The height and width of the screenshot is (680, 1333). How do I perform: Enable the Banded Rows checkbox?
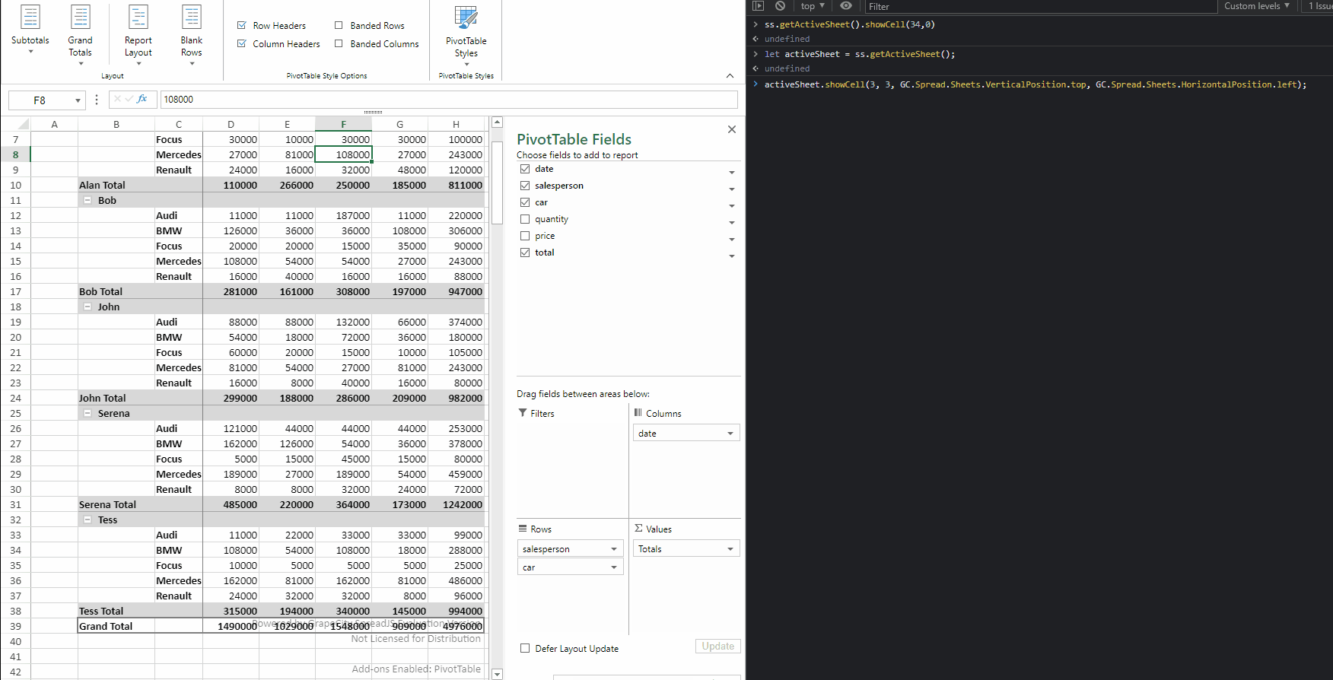point(339,26)
